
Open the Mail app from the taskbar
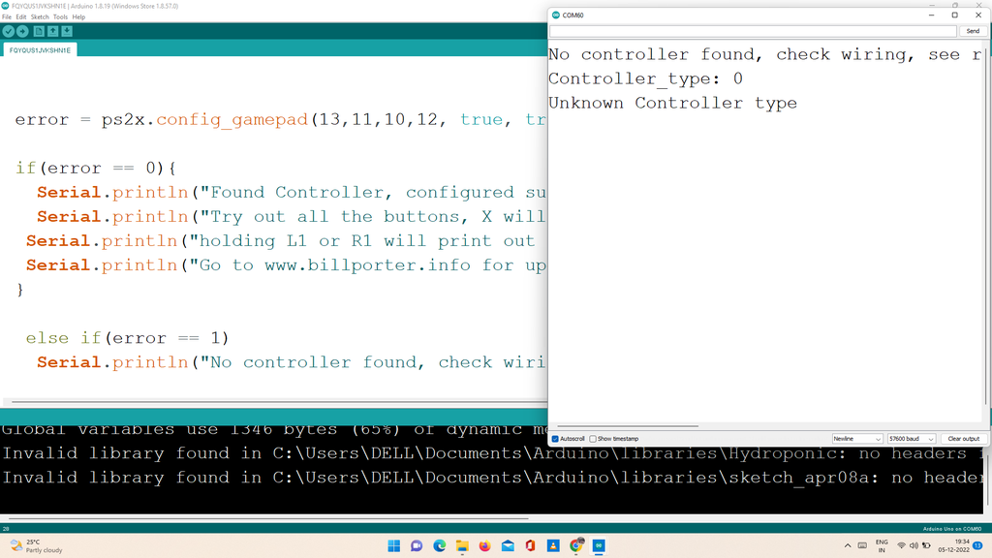[x=508, y=546]
